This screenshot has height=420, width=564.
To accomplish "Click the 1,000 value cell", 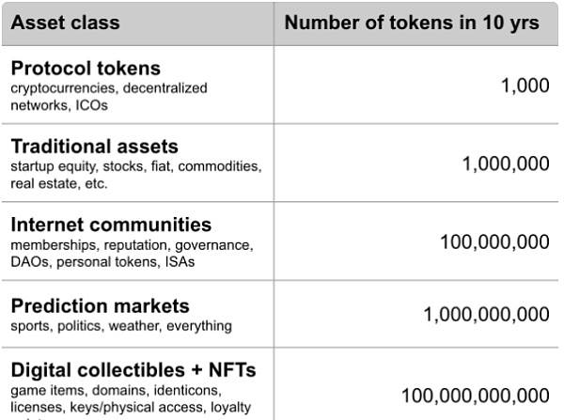I will click(x=525, y=86).
